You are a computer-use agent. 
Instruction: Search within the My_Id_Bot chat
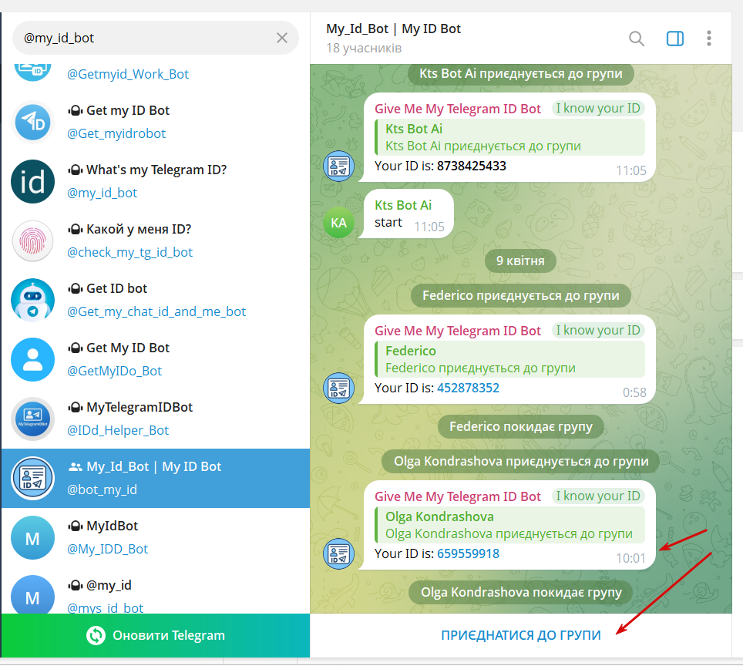click(637, 39)
